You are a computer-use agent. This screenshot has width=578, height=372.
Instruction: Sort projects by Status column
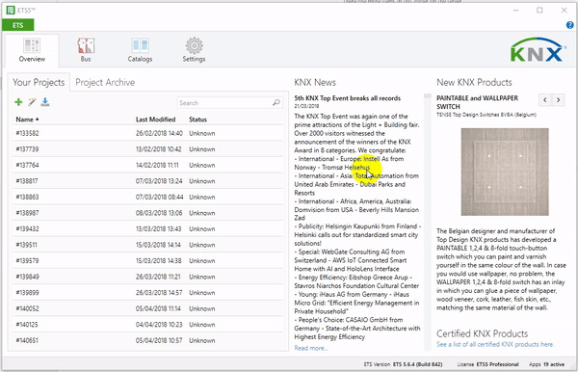point(197,120)
